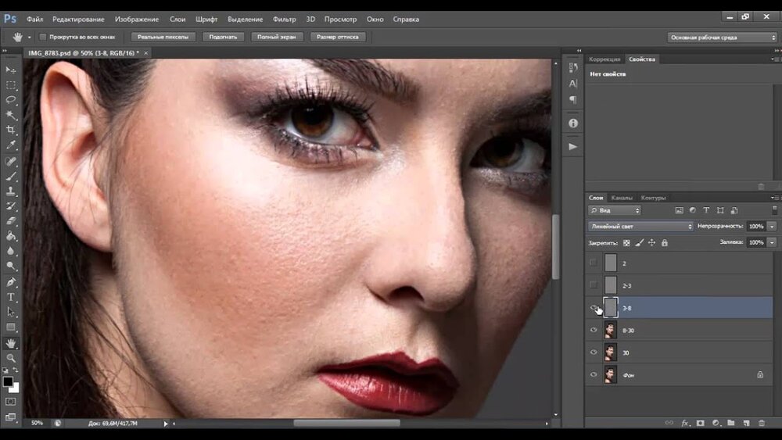Click the delete layer trash icon
This screenshot has height=440, width=782.
click(761, 423)
